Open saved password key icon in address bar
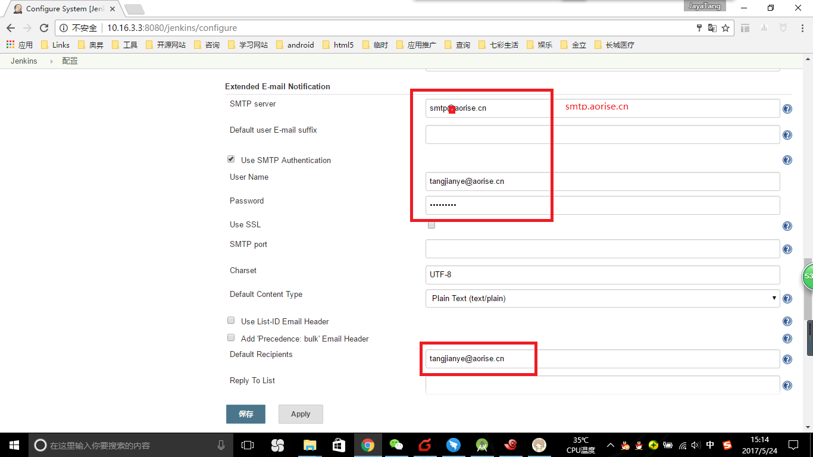813x457 pixels. pyautogui.click(x=699, y=28)
